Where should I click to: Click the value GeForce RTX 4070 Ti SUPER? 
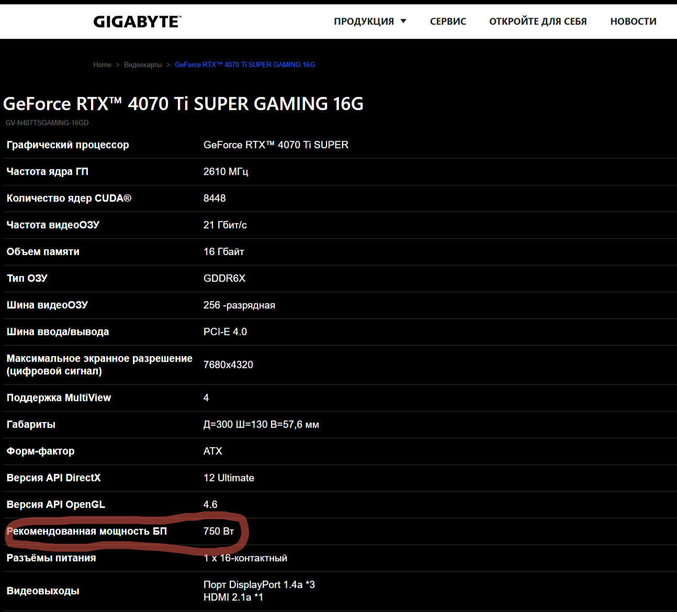(276, 145)
